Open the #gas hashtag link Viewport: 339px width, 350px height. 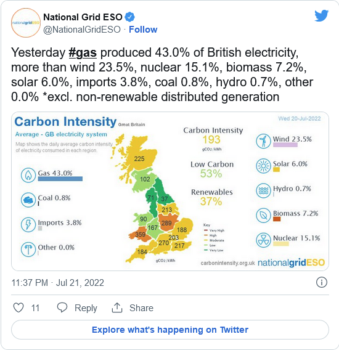pyautogui.click(x=83, y=52)
